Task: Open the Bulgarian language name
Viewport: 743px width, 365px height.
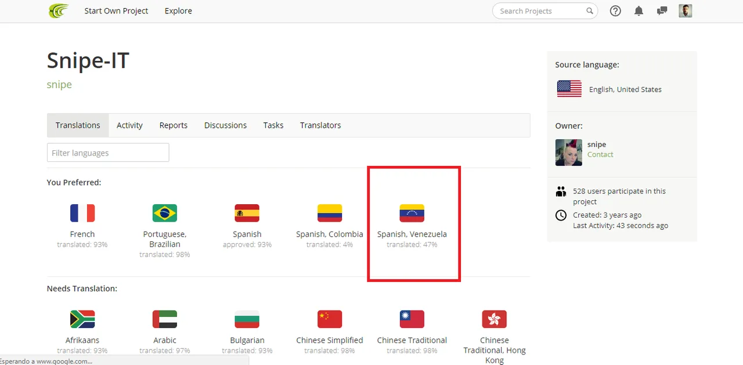Action: (247, 340)
